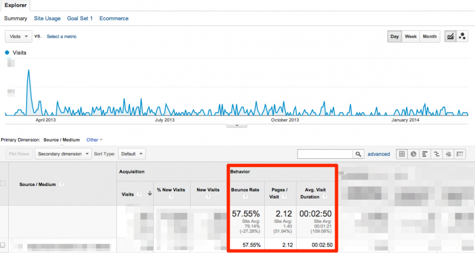Tick the first row checkbox

3,245
